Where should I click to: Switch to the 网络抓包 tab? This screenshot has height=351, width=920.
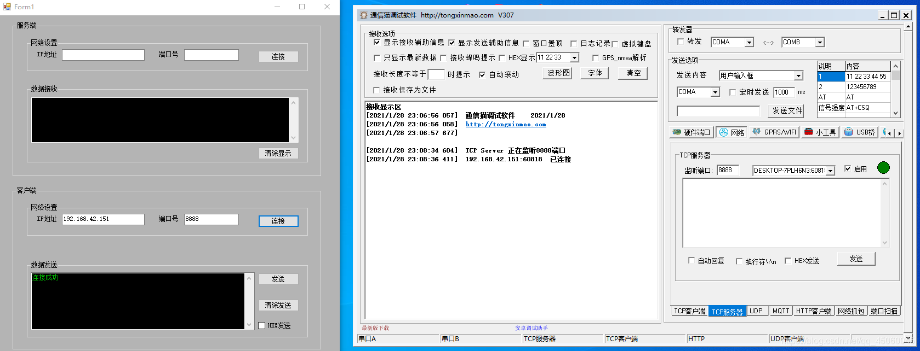[x=851, y=311]
